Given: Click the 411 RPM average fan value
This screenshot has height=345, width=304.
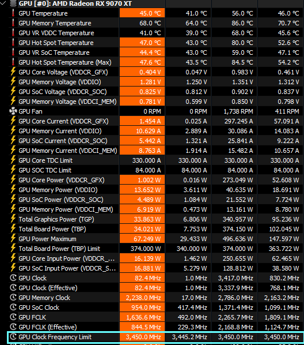Looking at the screenshot, I should click(287, 111).
